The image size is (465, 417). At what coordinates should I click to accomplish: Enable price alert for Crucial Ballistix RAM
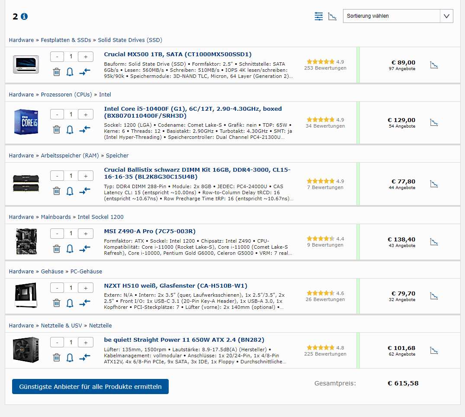click(70, 191)
